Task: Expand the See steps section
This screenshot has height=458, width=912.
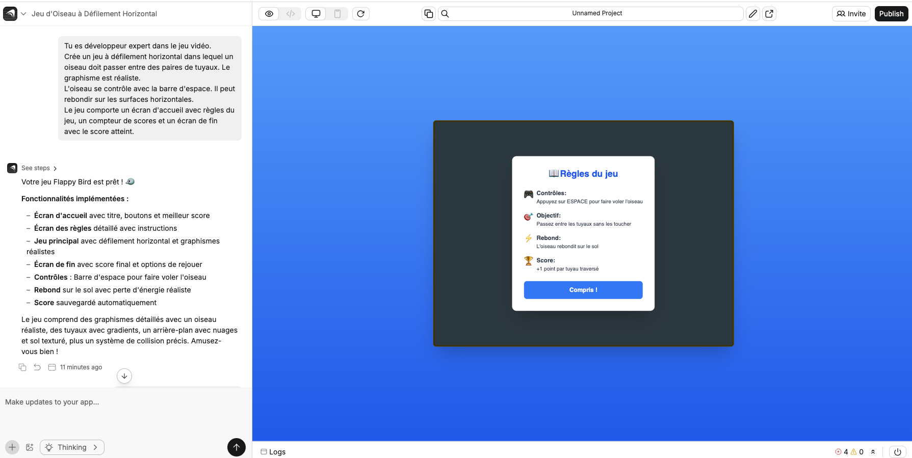Action: pos(39,168)
